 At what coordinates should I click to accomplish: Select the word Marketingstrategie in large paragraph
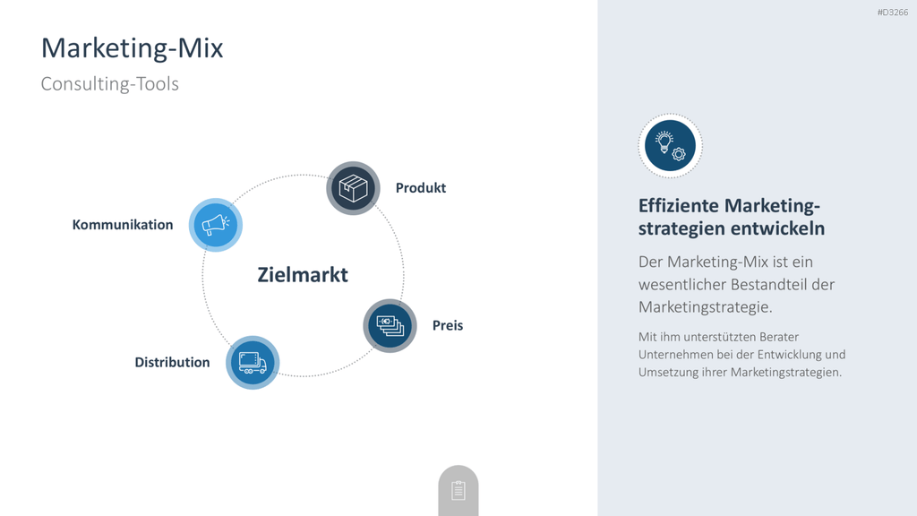click(x=703, y=307)
